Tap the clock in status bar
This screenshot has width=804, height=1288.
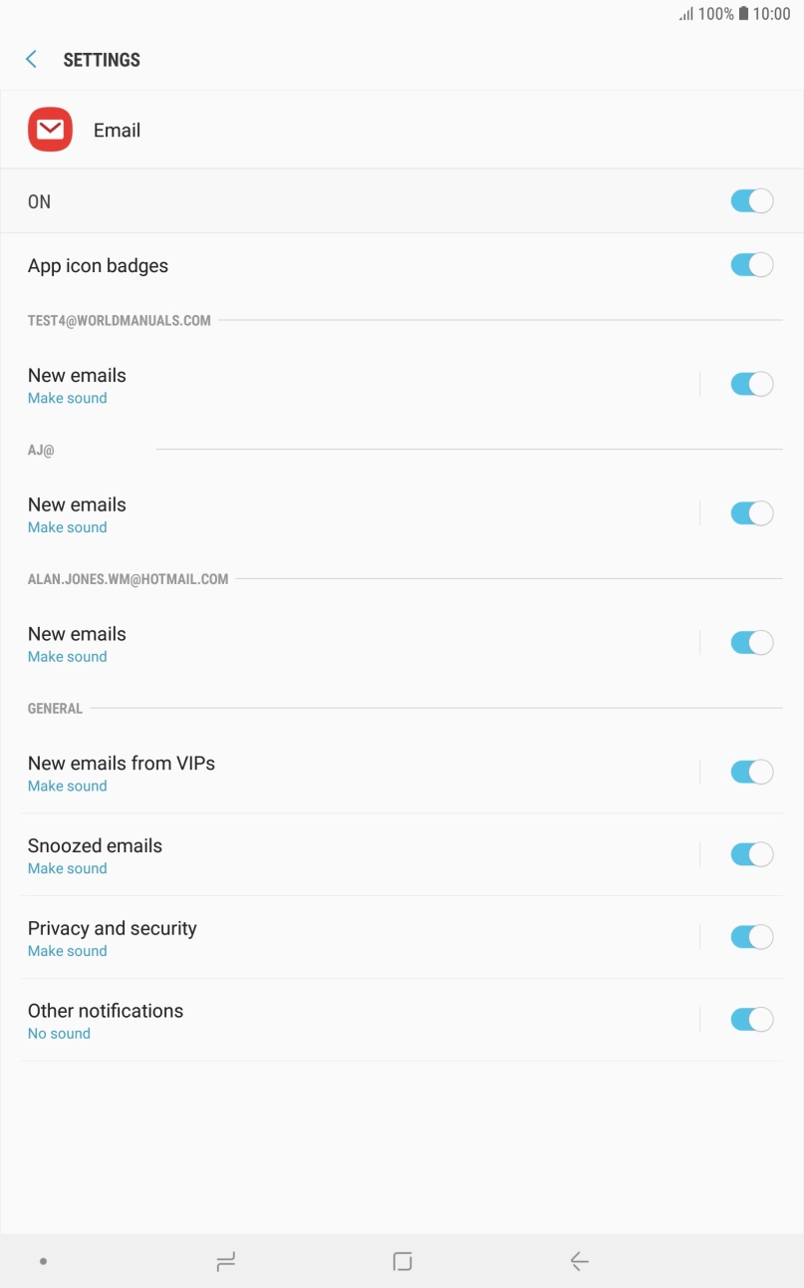772,14
